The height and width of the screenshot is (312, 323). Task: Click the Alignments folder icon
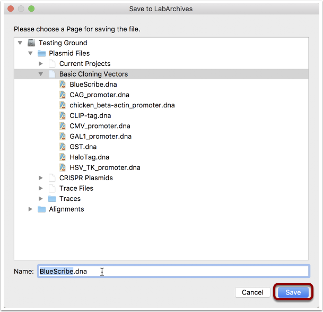[41, 209]
